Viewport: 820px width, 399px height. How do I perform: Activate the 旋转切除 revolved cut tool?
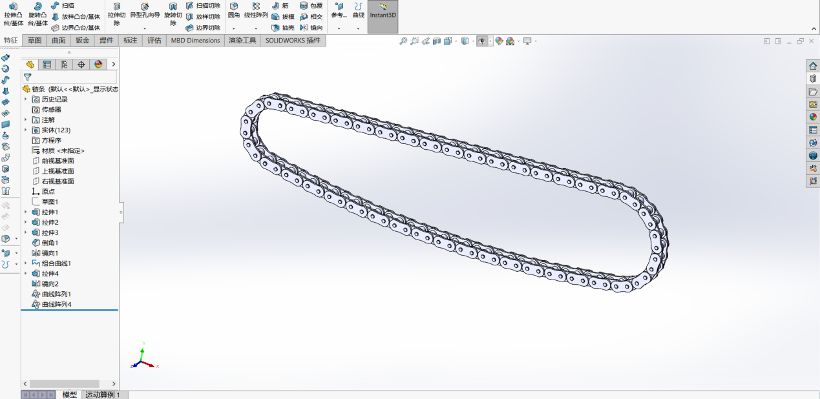(173, 14)
